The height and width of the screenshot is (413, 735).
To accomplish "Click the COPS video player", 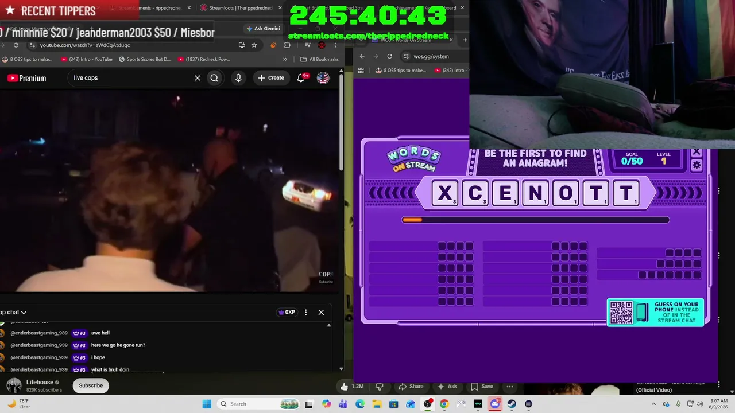I will coord(170,191).
